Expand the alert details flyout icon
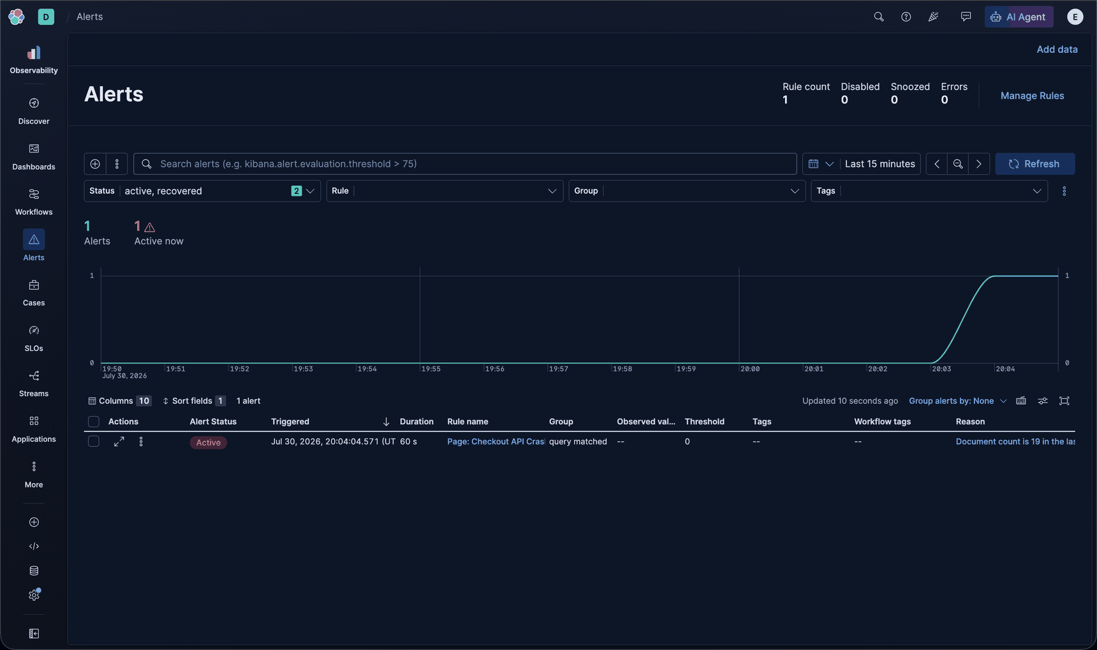Viewport: 1097px width, 650px height. [x=119, y=441]
